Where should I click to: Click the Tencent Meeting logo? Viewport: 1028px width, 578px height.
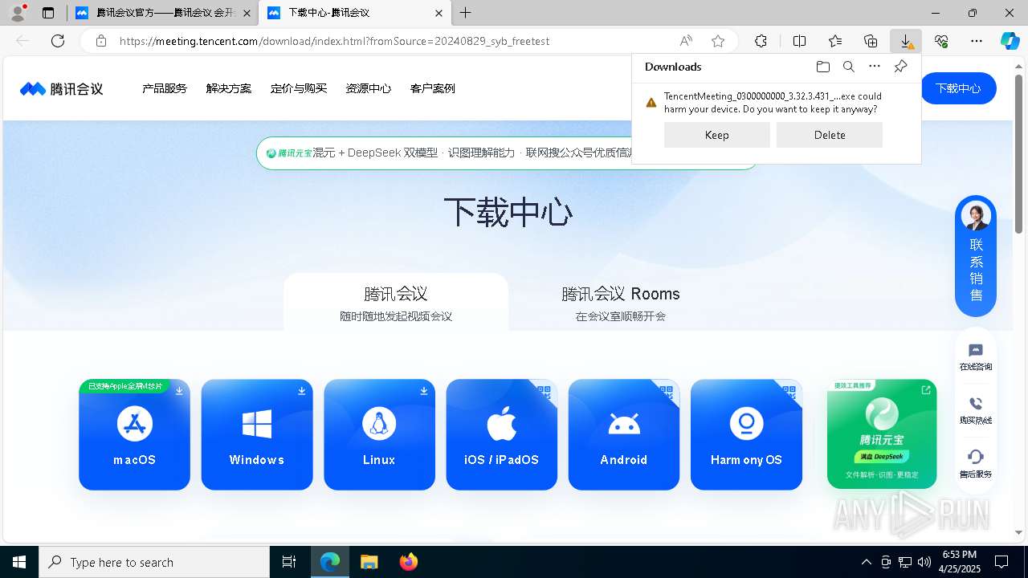pyautogui.click(x=62, y=88)
